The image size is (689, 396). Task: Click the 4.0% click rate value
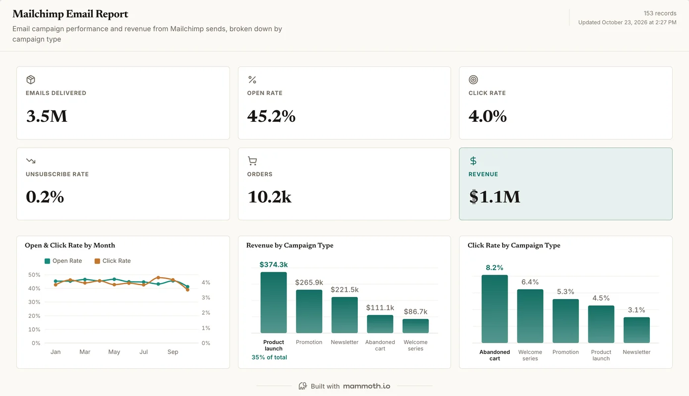(488, 116)
